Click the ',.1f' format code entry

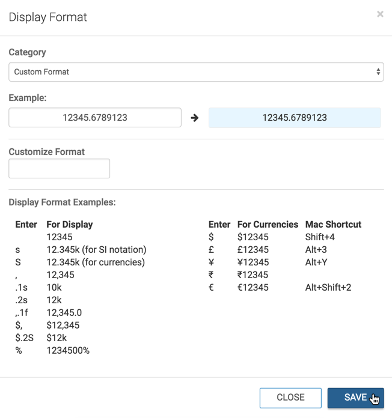pos(22,313)
